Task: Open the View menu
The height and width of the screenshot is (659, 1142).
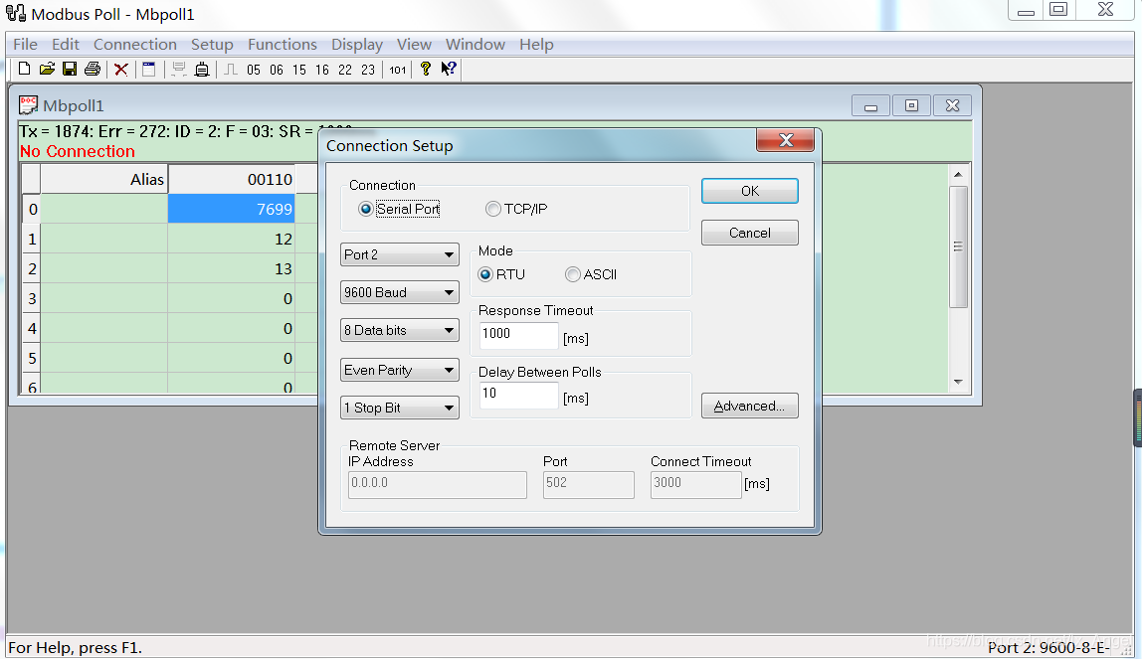Action: coord(414,45)
